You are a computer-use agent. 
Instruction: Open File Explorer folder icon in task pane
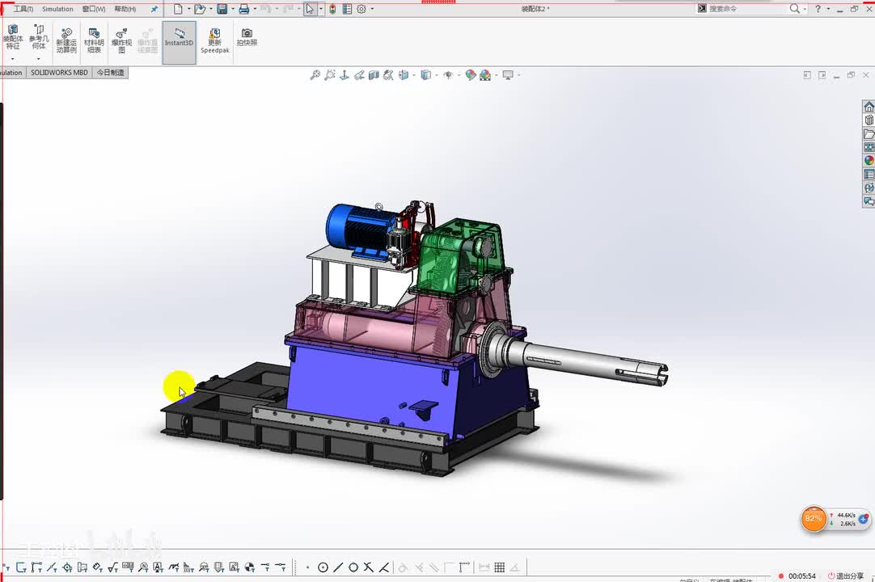pyautogui.click(x=869, y=134)
